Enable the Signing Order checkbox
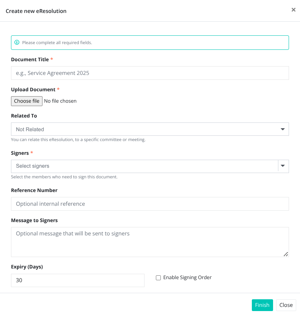 159,278
